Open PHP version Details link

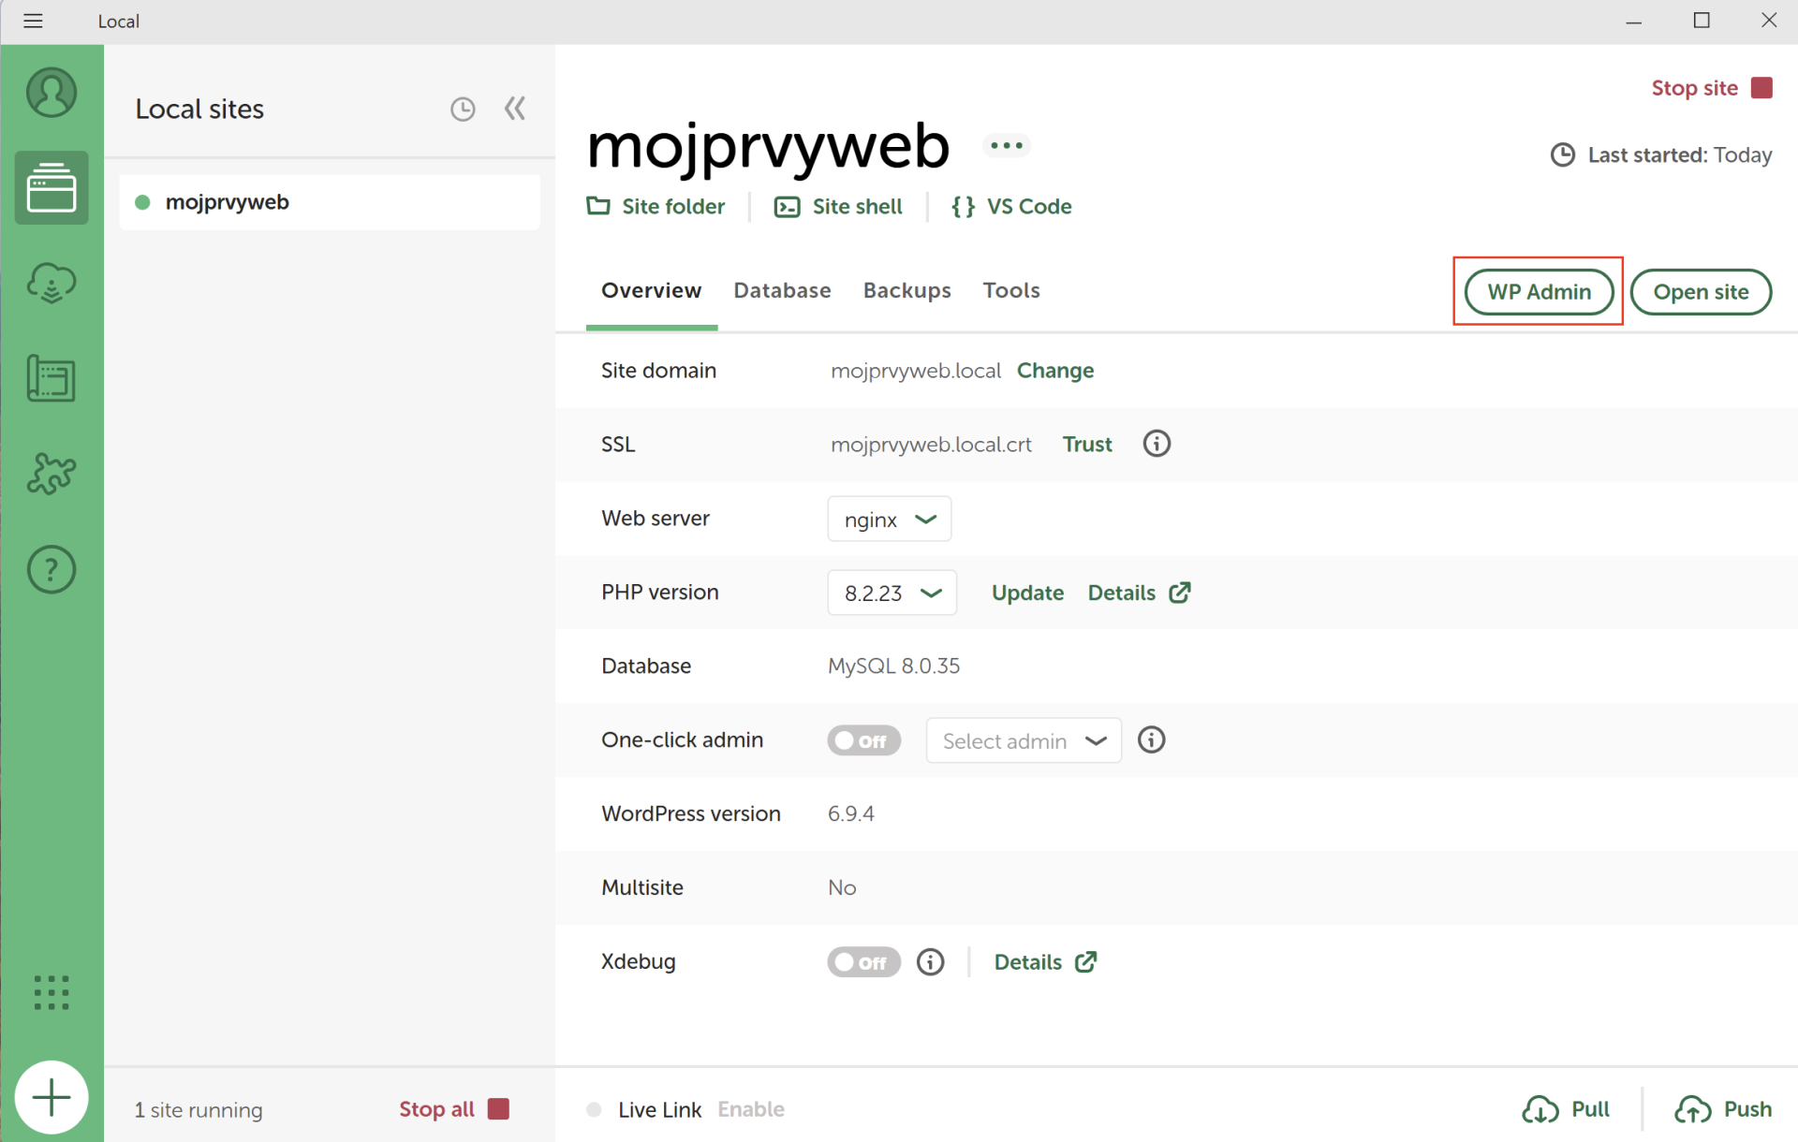[x=1139, y=593]
